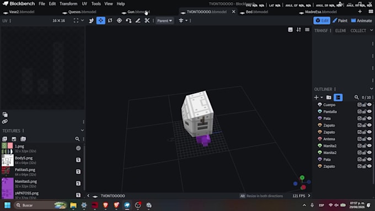375x211 pixels.
Task: Open the Element panel tab
Action: 340,31
